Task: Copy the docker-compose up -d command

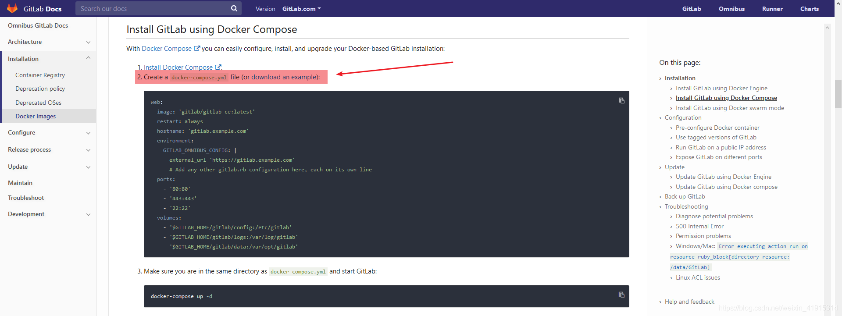Action: pyautogui.click(x=621, y=295)
